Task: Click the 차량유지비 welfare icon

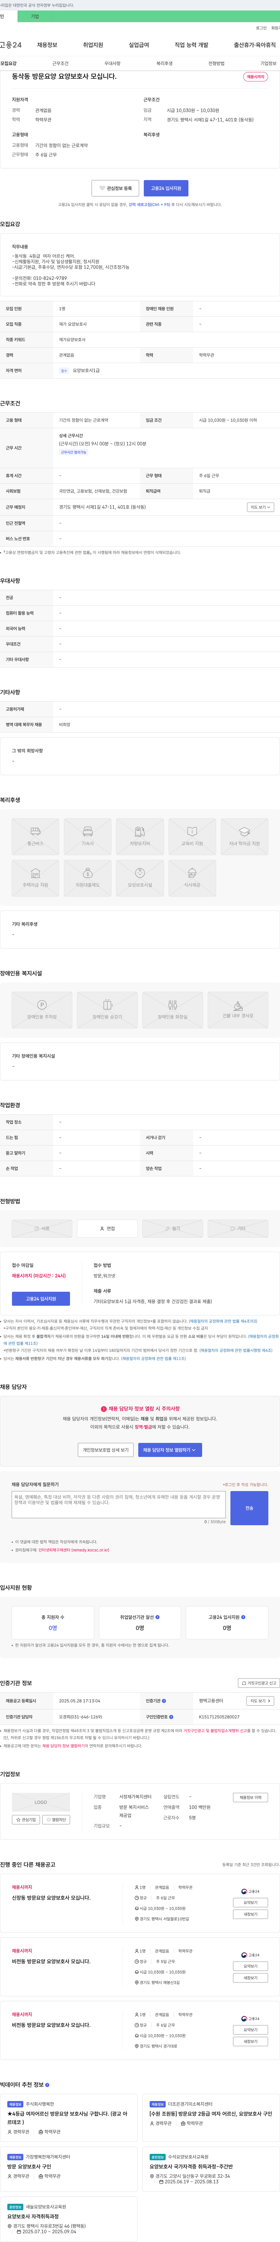Action: tap(140, 836)
